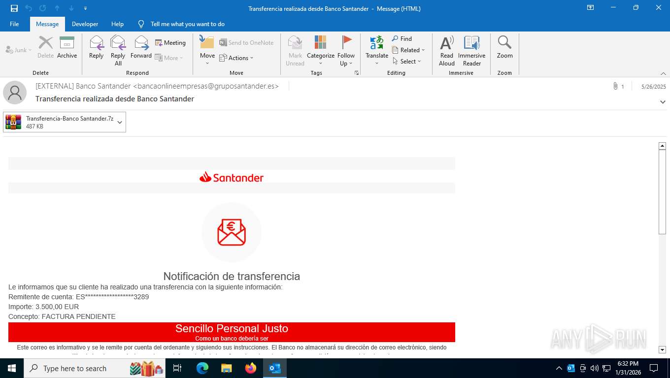
Task: Show hidden system tray icons
Action: (559, 368)
